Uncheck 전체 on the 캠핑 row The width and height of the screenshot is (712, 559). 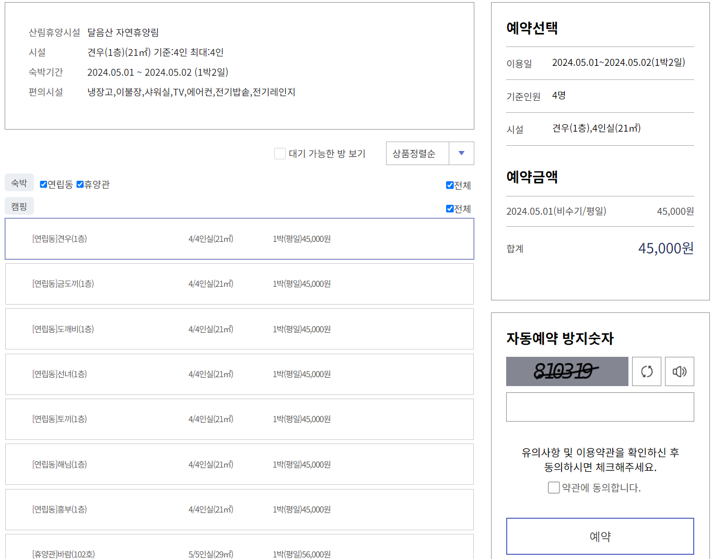[449, 208]
